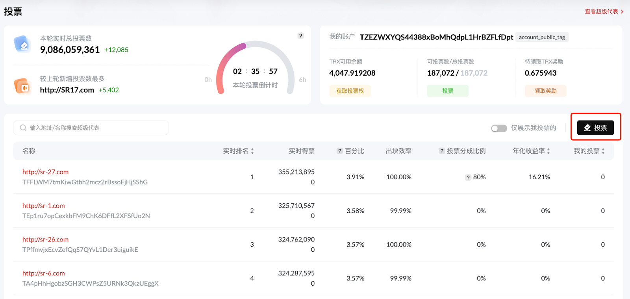This screenshot has height=299, width=630.
Task: Click address TFFLWM7tmKiwGtbh2mcz2rBssoFjHjSShG
Action: 85,182
